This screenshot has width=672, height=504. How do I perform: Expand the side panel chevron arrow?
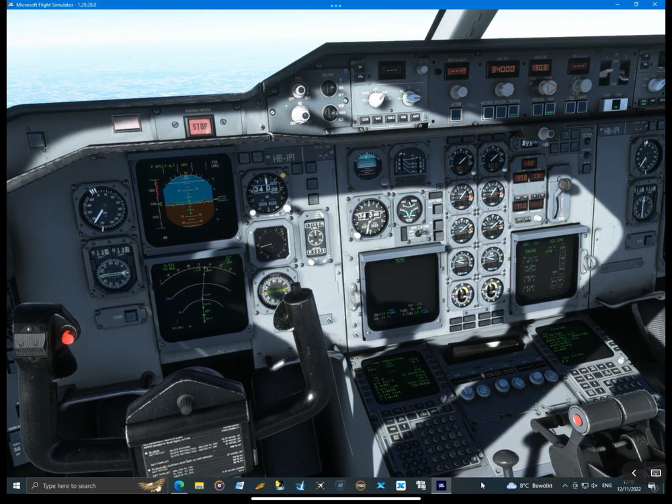pos(634,473)
